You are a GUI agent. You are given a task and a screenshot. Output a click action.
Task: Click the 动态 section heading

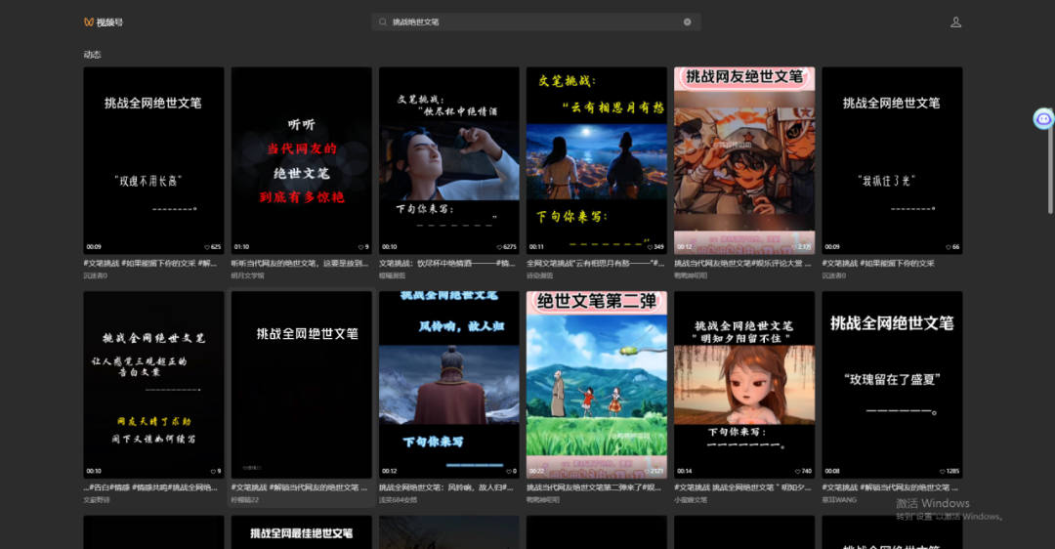coord(92,55)
